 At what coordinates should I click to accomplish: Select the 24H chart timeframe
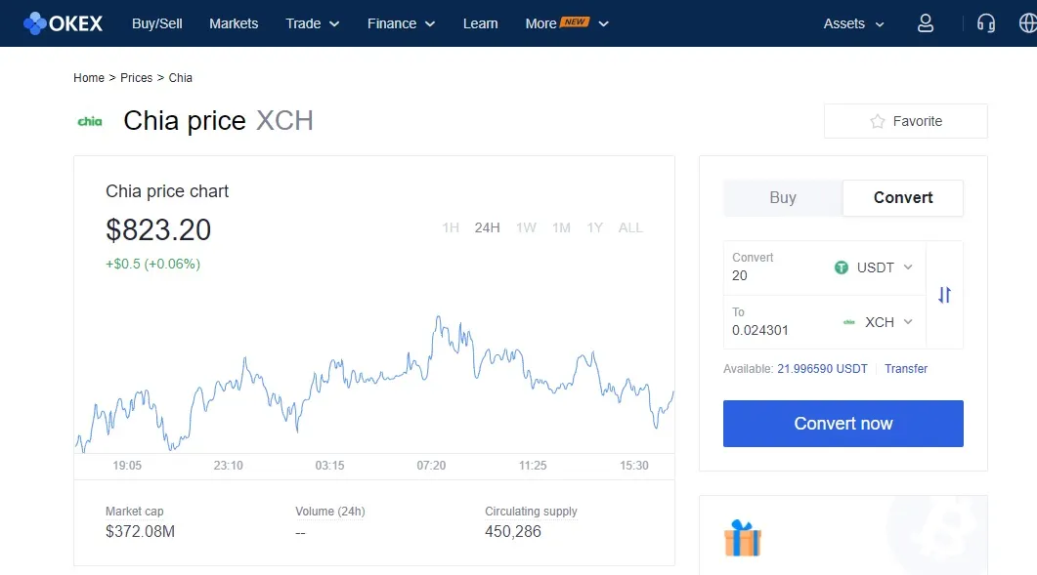tap(487, 227)
